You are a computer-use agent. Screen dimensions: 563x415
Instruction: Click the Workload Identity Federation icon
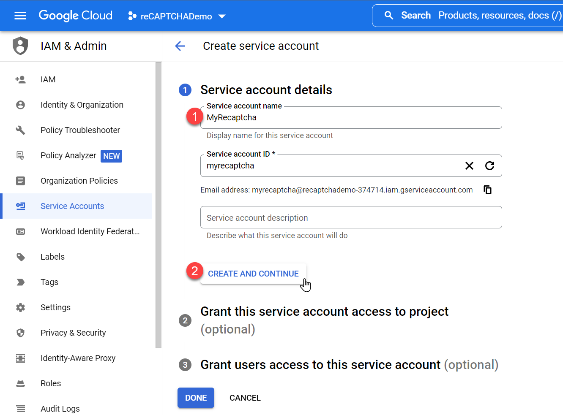(20, 231)
